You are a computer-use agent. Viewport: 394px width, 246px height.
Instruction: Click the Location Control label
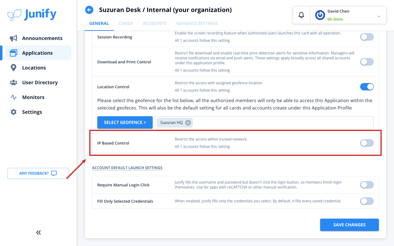[x=113, y=87]
